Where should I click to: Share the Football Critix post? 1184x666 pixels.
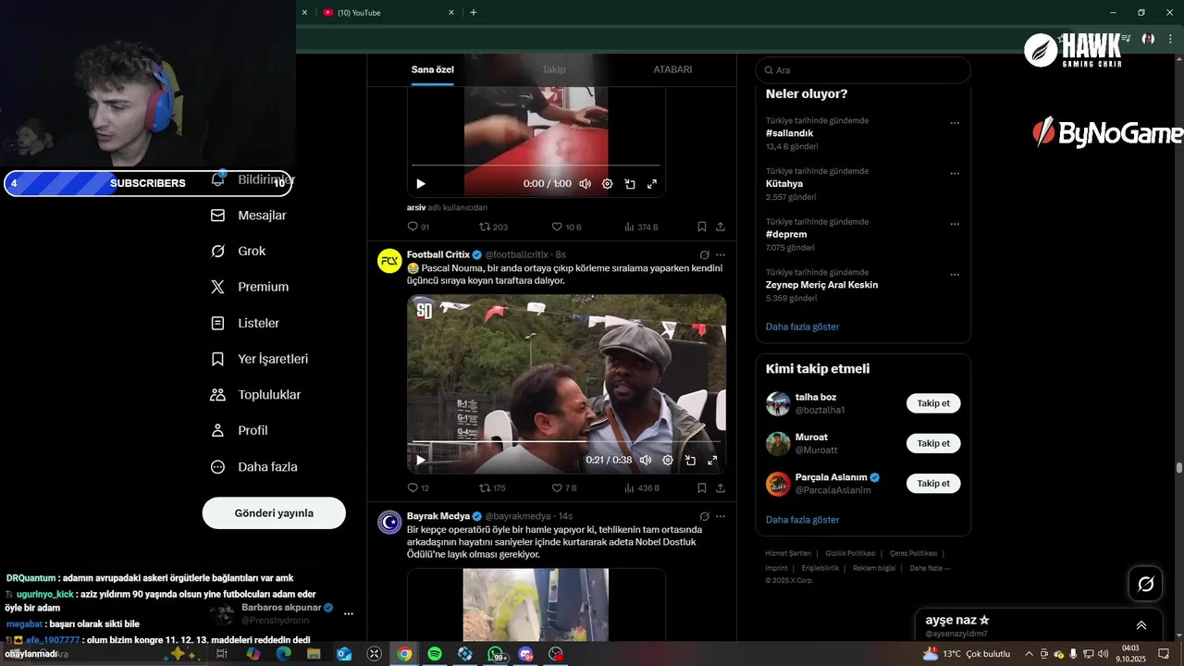pos(721,487)
